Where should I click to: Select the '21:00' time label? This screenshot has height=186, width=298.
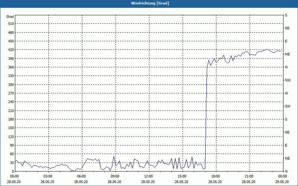pyautogui.click(x=249, y=176)
